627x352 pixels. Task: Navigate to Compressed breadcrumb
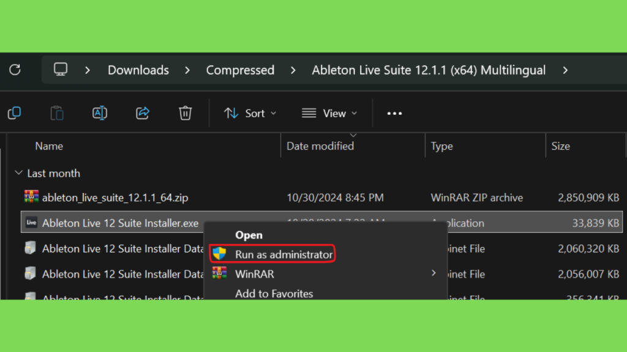click(240, 70)
